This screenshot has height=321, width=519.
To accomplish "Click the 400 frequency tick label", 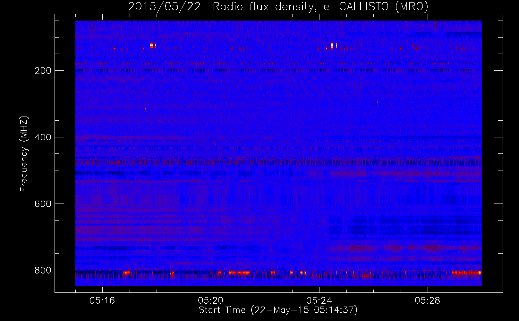I will (43, 137).
